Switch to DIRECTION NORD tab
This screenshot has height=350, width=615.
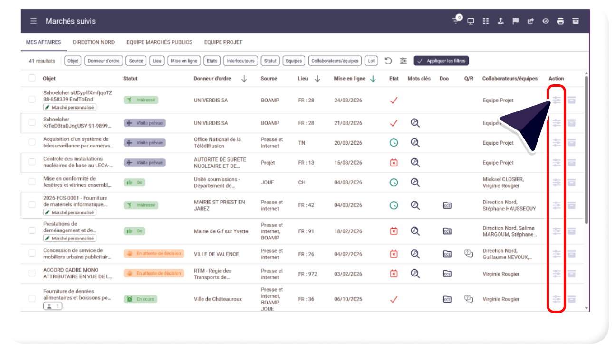(x=94, y=42)
